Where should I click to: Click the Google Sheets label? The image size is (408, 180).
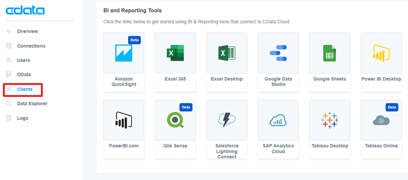[330, 79]
